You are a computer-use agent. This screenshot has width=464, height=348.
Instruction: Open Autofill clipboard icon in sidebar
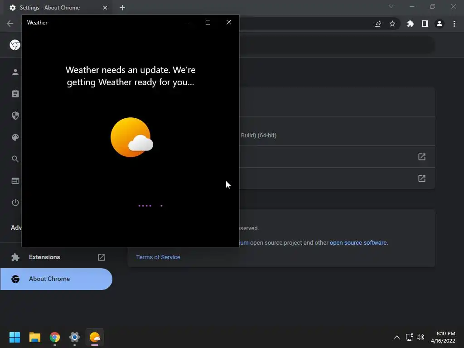[15, 94]
